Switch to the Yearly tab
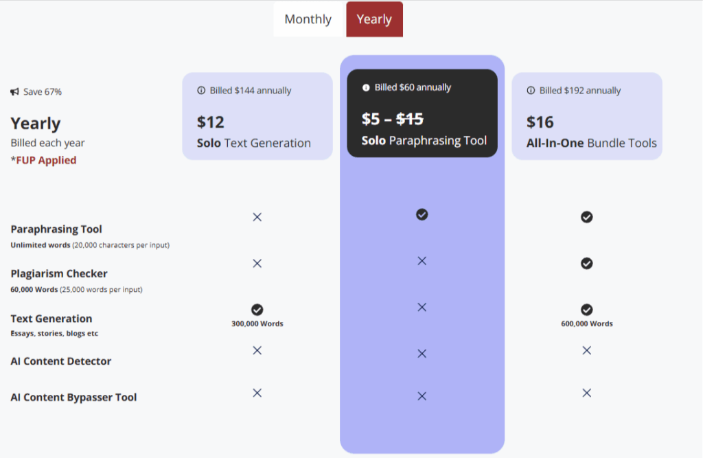703x458 pixels. [374, 19]
